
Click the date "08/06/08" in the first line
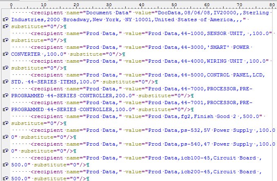pyautogui.click(x=197, y=13)
